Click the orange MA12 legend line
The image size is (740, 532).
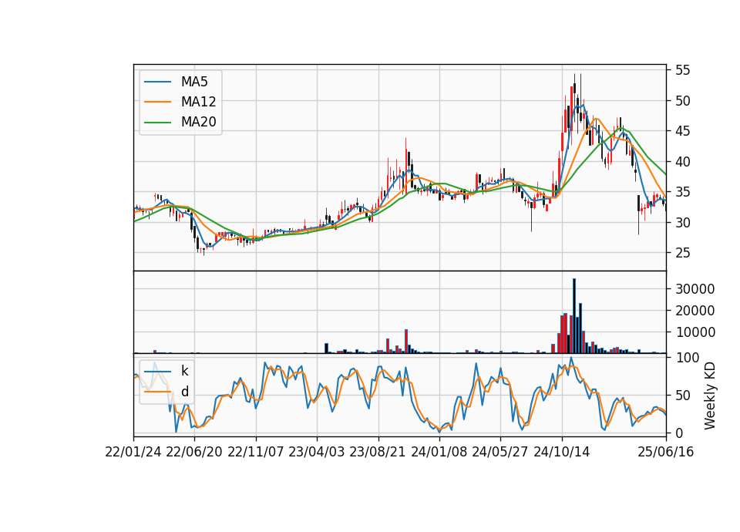point(157,102)
